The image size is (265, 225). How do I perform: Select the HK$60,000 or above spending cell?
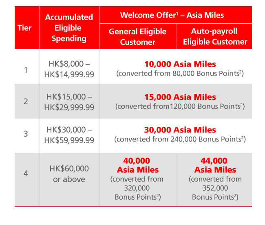click(x=69, y=174)
